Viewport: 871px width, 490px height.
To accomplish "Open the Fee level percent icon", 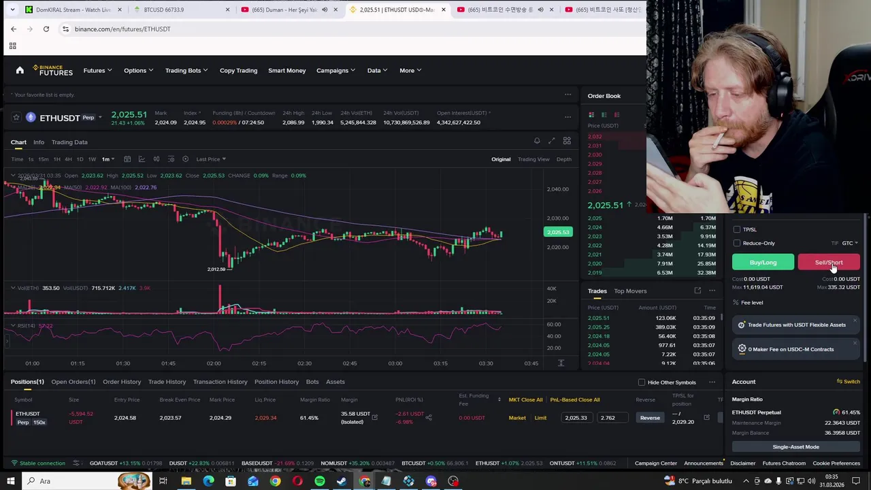I will 736,302.
